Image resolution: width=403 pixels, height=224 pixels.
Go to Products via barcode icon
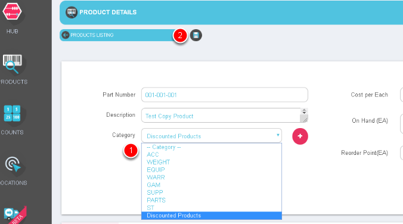(13, 64)
